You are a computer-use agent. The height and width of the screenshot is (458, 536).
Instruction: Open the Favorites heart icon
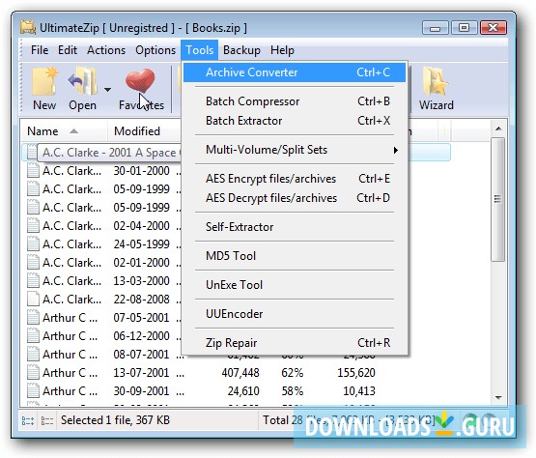click(x=140, y=81)
